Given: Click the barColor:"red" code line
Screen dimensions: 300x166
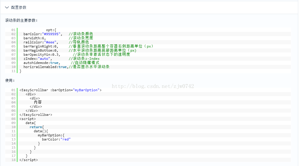Looking at the screenshot, I should tap(56, 139).
